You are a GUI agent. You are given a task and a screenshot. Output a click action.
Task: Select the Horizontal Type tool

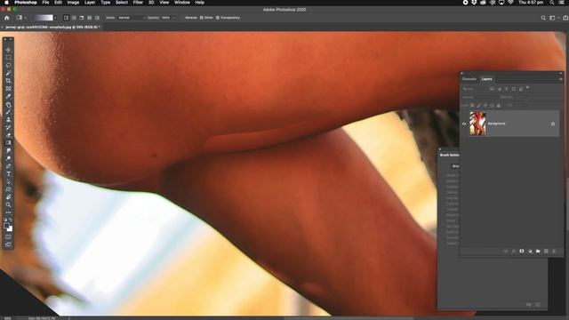pyautogui.click(x=8, y=174)
